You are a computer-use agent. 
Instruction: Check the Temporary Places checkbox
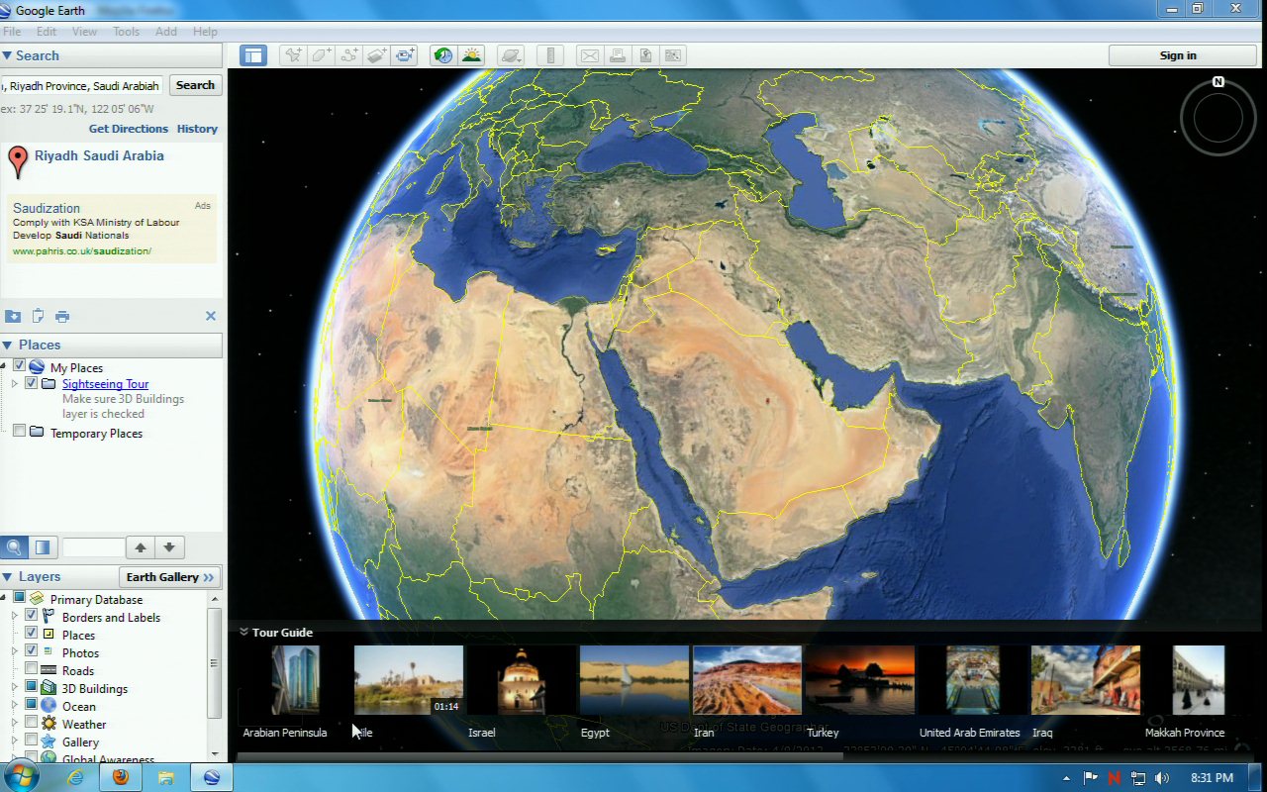click(x=19, y=432)
